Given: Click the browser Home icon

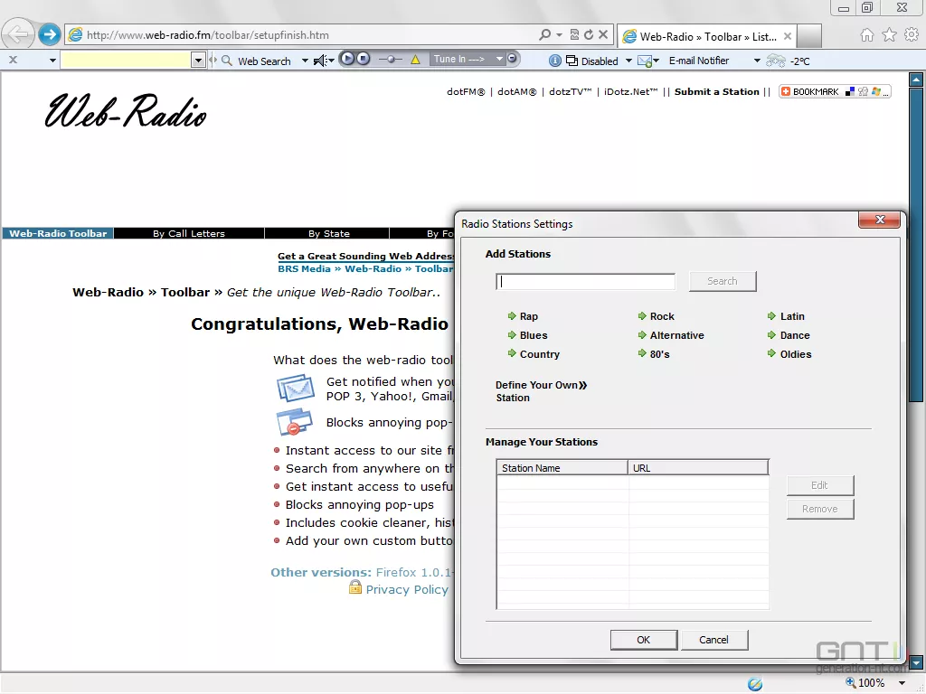Looking at the screenshot, I should click(x=866, y=35).
